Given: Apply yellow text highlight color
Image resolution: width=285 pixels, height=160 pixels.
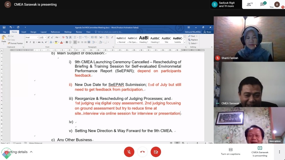Looking at the screenshot, I should point(56,42).
